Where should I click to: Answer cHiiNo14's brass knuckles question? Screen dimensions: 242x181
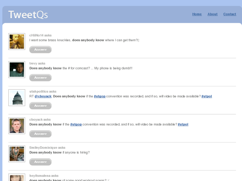point(40,49)
